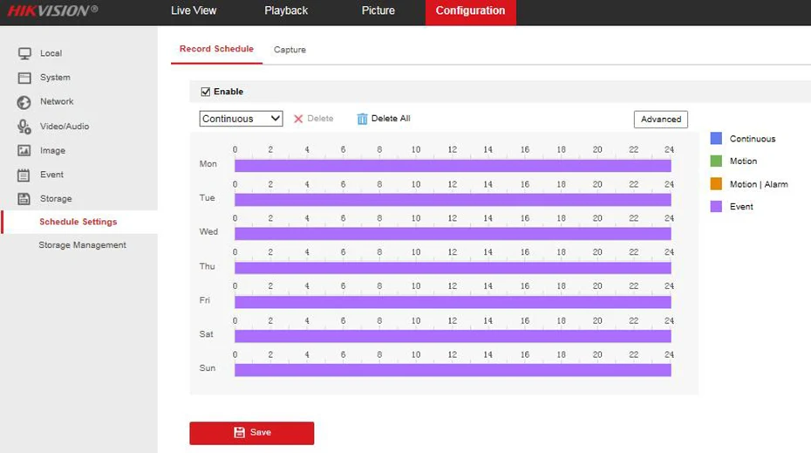The height and width of the screenshot is (453, 811).
Task: Select the Friday schedule bar
Action: [x=453, y=302]
